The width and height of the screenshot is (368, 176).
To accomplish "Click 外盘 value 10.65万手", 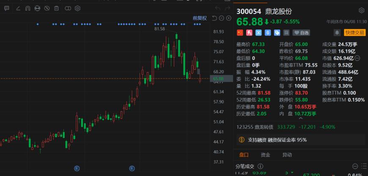I will coord(305,107).
